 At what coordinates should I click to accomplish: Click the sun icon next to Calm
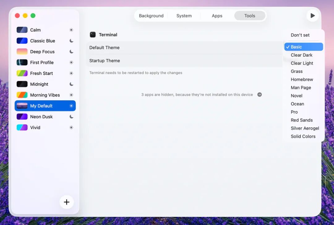[x=71, y=30]
